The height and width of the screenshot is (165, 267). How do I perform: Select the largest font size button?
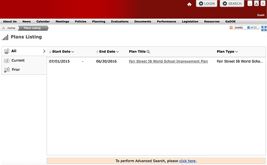[x=263, y=4]
